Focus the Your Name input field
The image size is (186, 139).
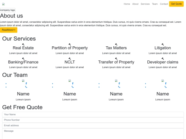93,114
